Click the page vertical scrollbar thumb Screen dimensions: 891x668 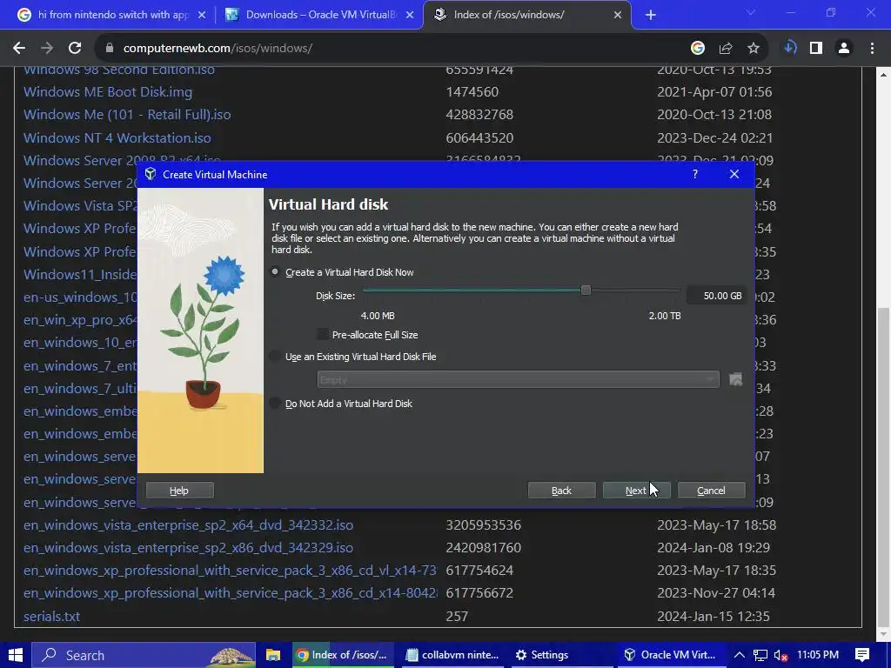click(x=883, y=469)
